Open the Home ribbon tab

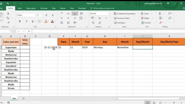[x=10, y=8]
